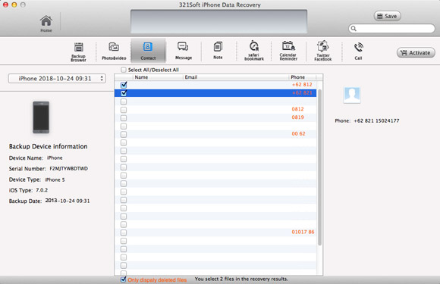Image resolution: width=440 pixels, height=284 pixels.
Task: Switch to the Contact tab
Action: [148, 51]
